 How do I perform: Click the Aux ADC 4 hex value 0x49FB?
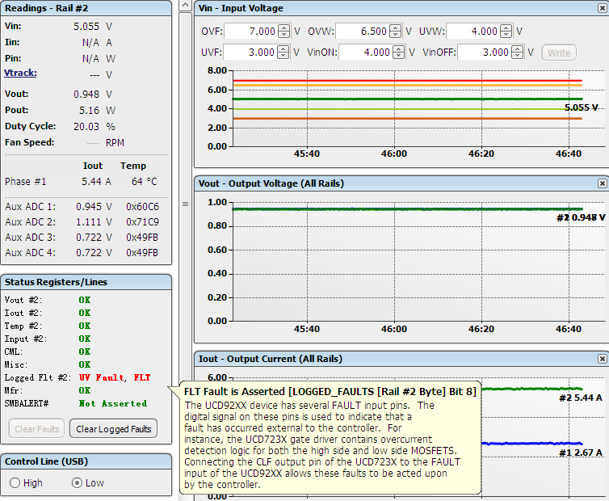(x=142, y=253)
